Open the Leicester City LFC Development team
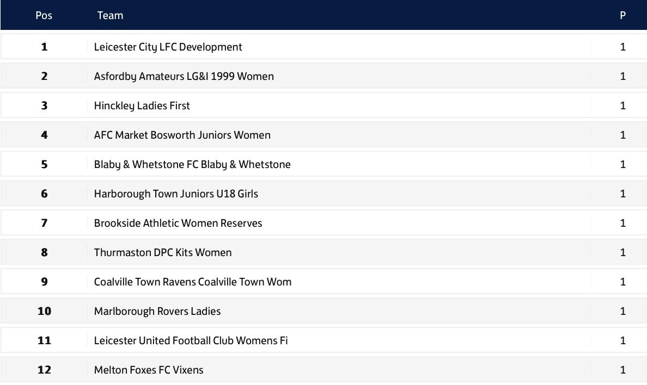Screen dimensions: 647x385 [168, 47]
